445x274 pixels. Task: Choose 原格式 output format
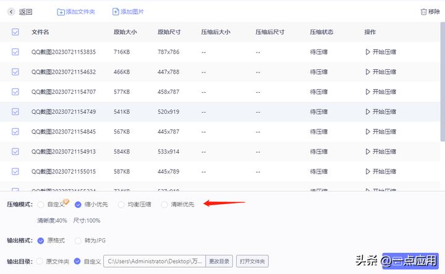pos(41,241)
